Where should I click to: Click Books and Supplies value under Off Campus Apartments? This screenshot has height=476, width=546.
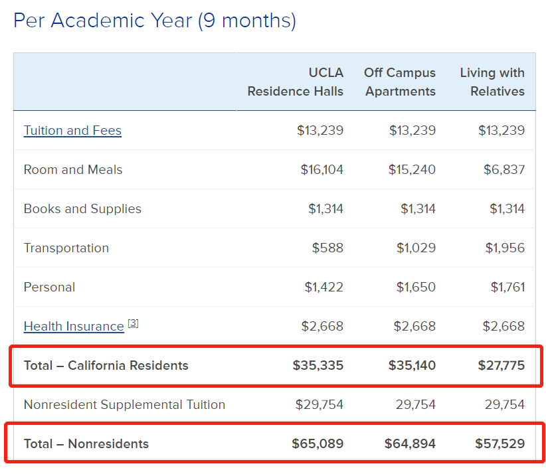click(x=418, y=208)
